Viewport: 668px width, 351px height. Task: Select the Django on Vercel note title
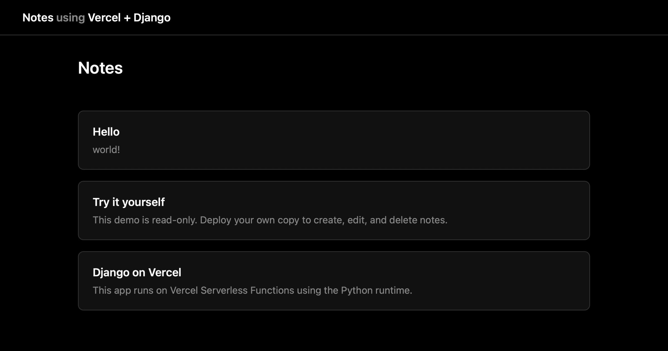[x=137, y=272]
